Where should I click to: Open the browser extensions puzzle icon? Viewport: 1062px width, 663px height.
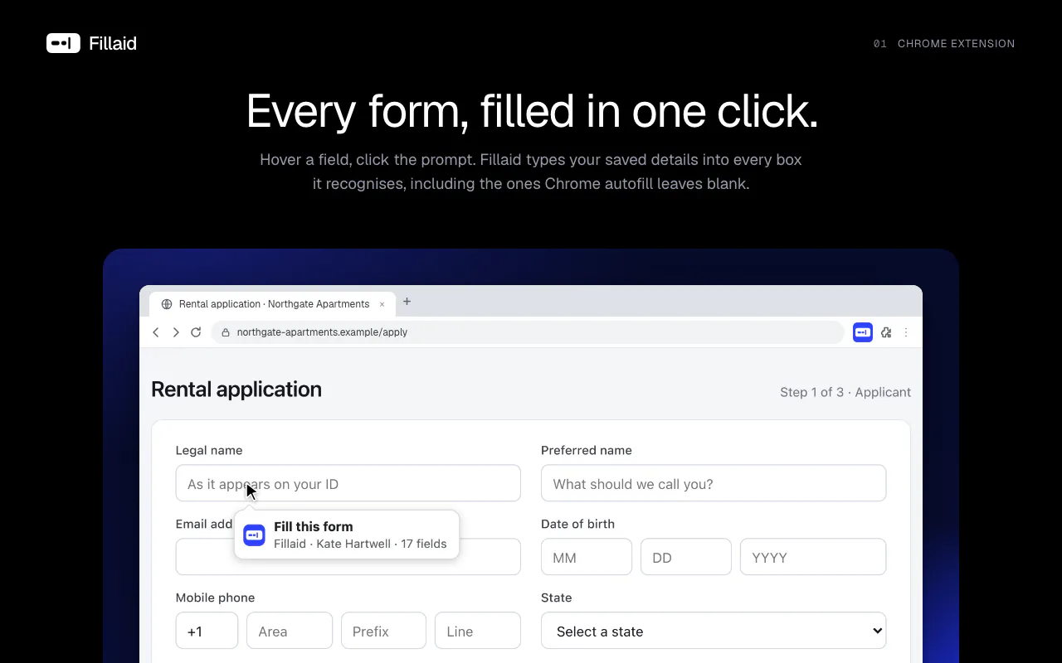tap(886, 332)
